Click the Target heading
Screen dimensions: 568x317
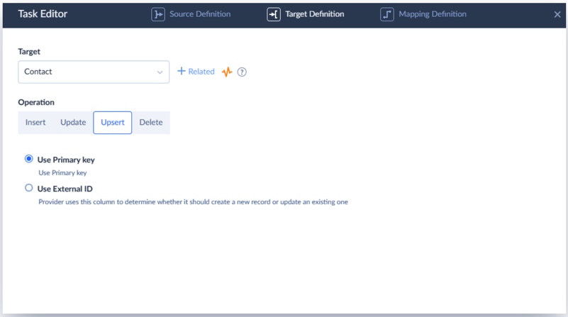(x=29, y=52)
